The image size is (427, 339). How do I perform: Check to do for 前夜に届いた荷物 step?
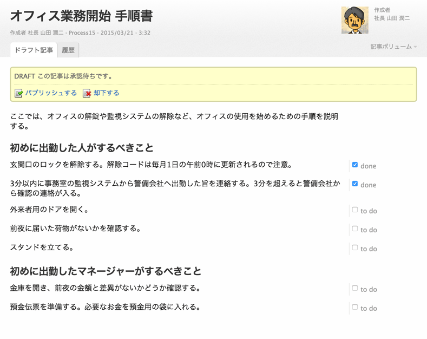[355, 229]
